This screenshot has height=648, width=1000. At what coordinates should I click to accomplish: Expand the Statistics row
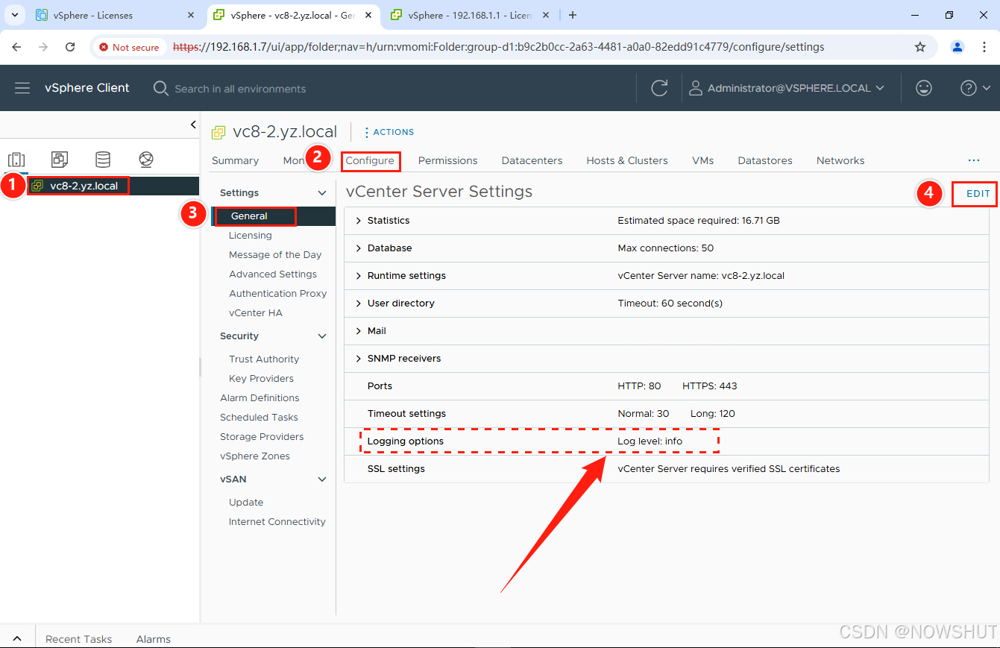pyautogui.click(x=359, y=221)
